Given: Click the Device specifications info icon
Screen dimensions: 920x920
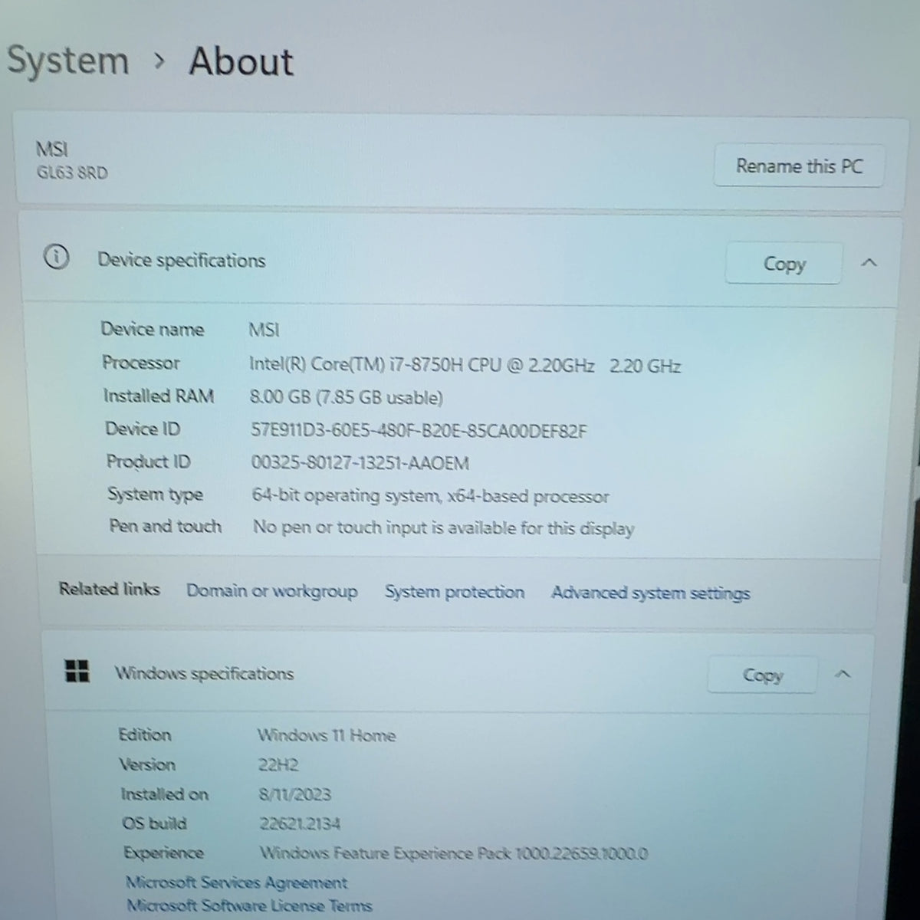Looking at the screenshot, I should (x=56, y=258).
